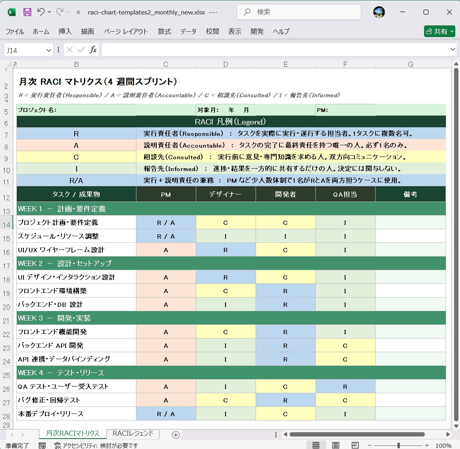Click the 検索 search box
The image size is (460, 449).
[299, 12]
